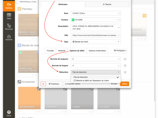Image resolution: width=158 pixels, height=118 pixels.
Task: Click the red trash delete icon
Action: pyautogui.click(x=43, y=84)
